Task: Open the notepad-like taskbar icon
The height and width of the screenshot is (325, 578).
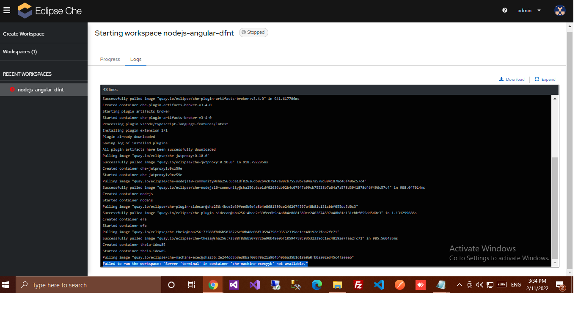Action: [x=441, y=285]
